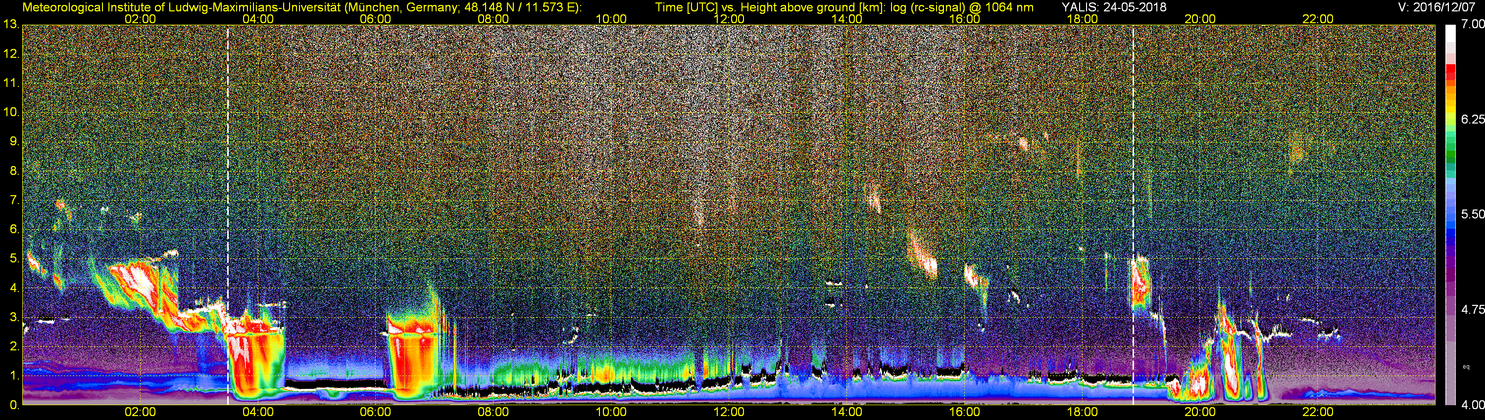Click the 10:00 label on the lower time axis
1485x420 pixels.
click(611, 412)
